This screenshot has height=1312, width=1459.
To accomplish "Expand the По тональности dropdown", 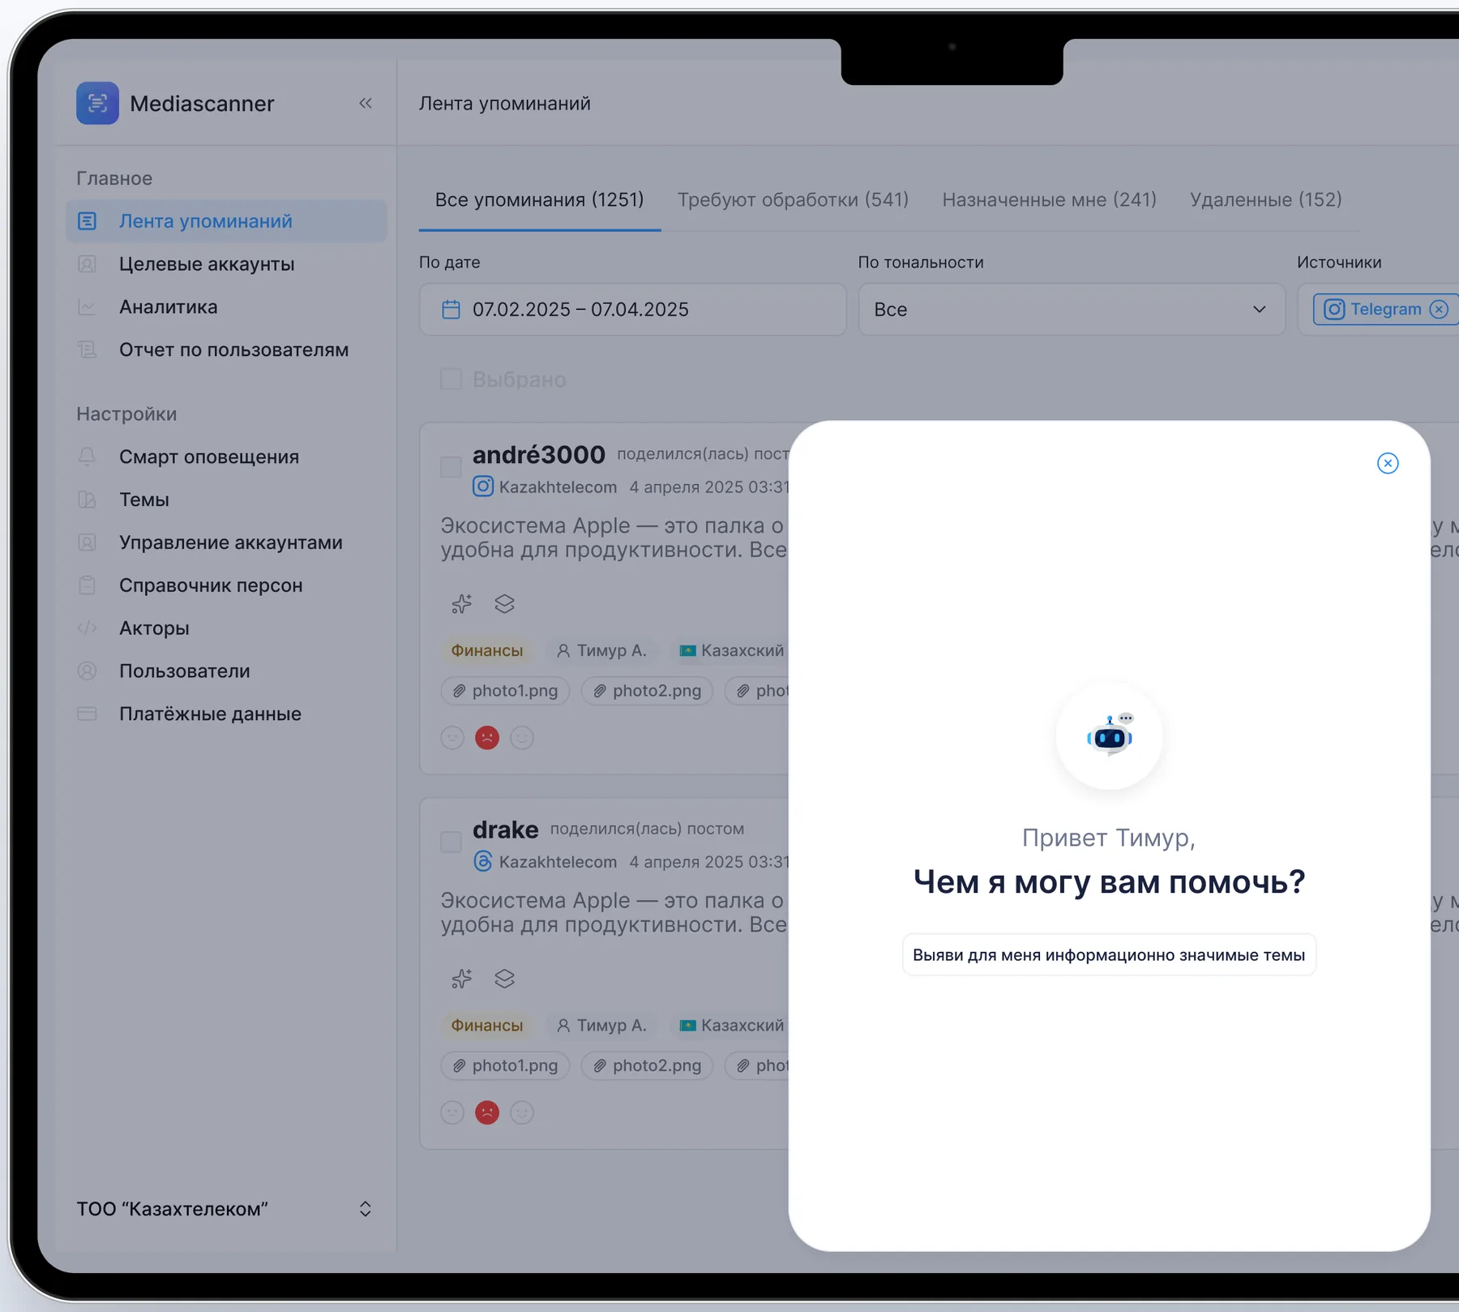I will pos(1072,310).
